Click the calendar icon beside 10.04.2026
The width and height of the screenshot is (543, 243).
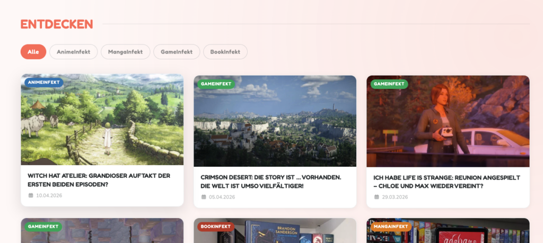pos(30,195)
